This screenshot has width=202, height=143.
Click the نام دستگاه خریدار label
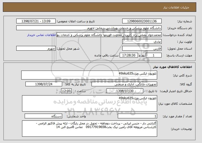180,28
